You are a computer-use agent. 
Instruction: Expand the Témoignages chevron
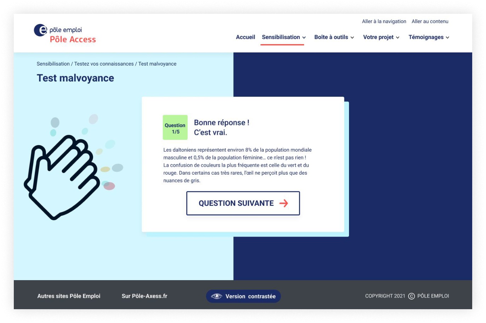click(x=447, y=38)
